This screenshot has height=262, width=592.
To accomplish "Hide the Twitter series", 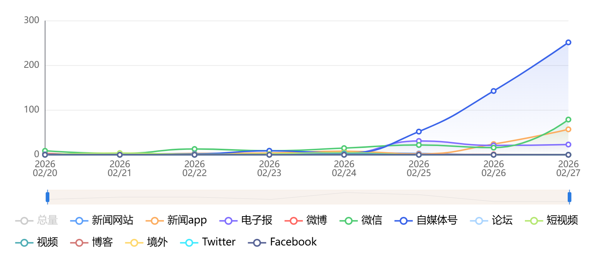I will (x=208, y=242).
